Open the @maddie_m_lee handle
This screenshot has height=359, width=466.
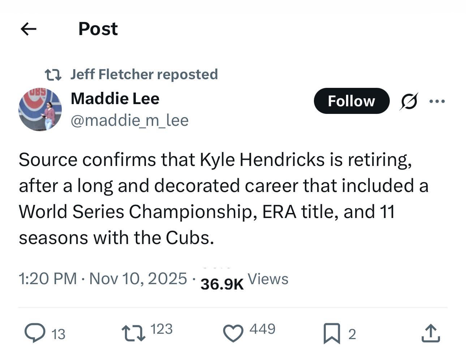129,120
